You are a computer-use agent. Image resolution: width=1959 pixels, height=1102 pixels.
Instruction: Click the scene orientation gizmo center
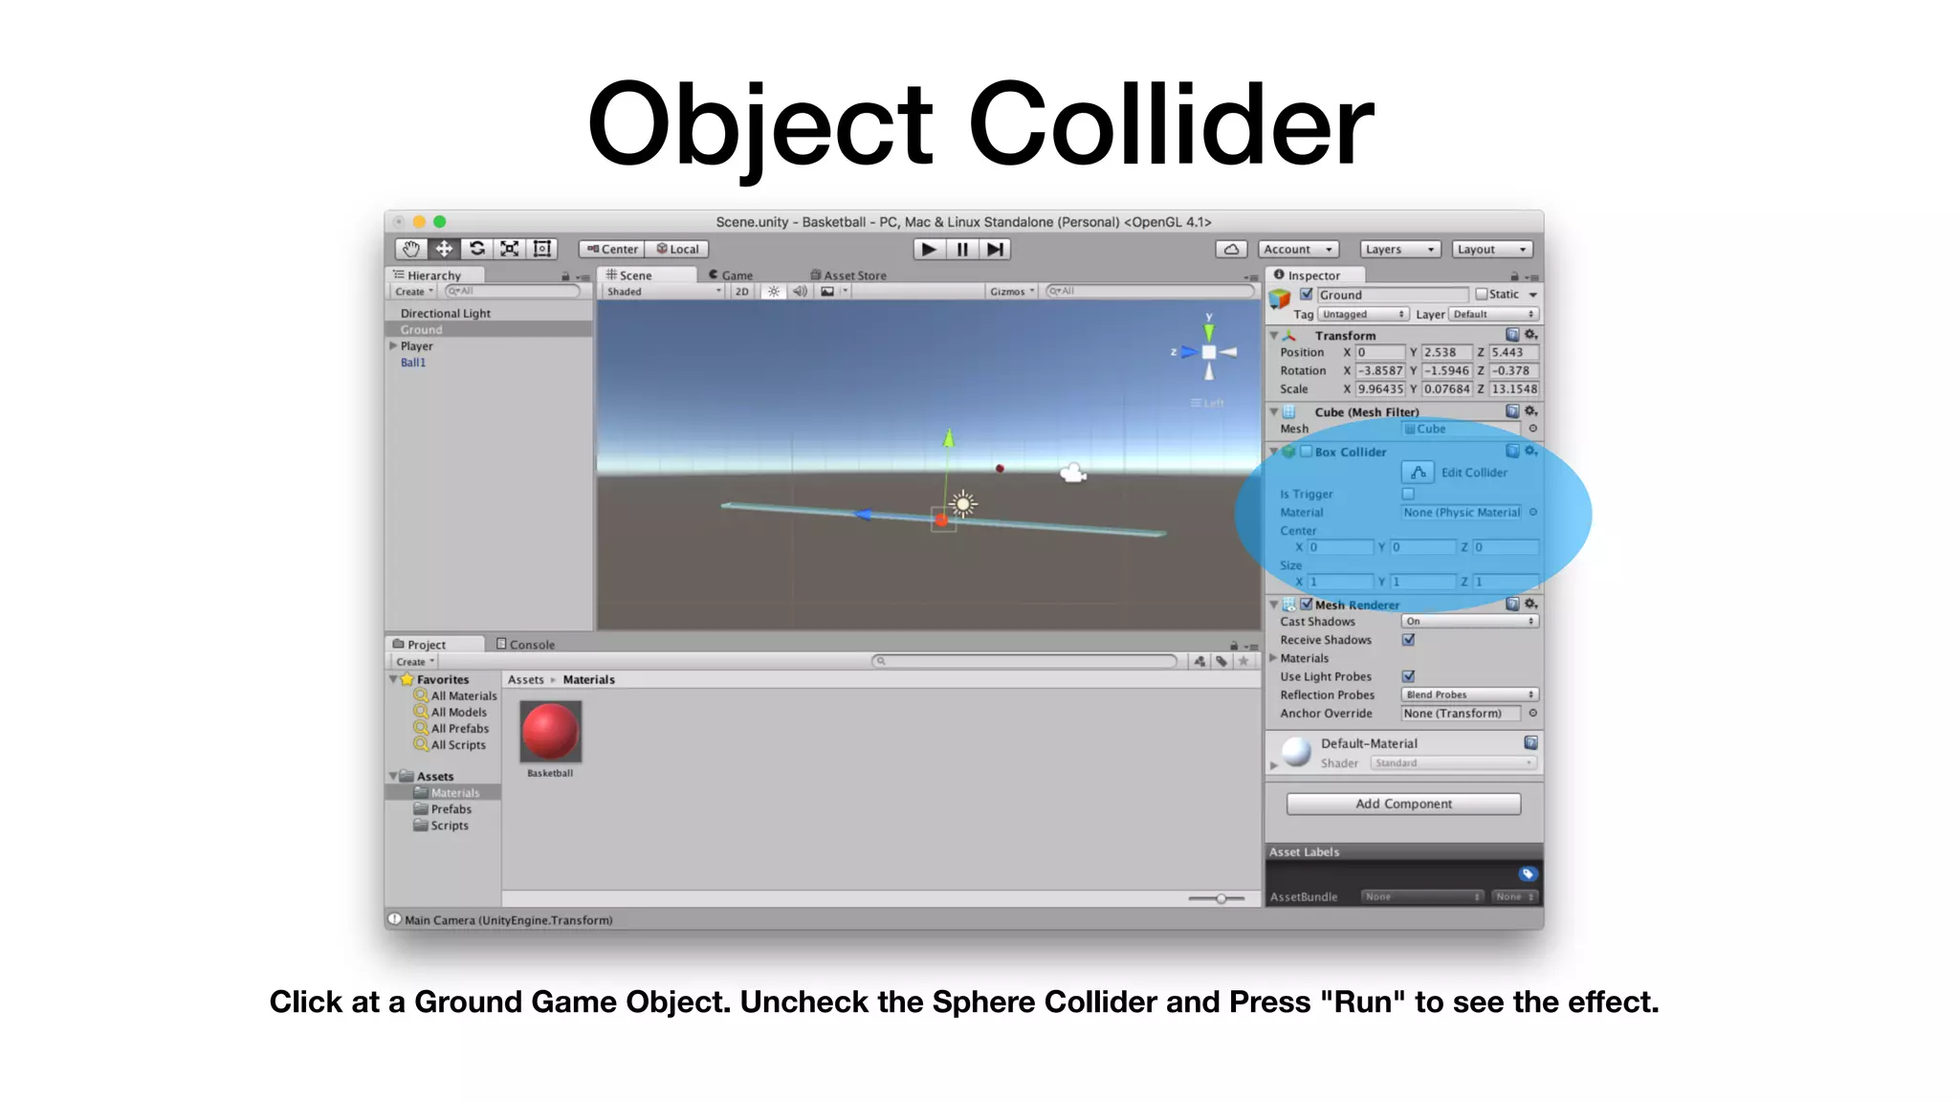pos(1209,352)
